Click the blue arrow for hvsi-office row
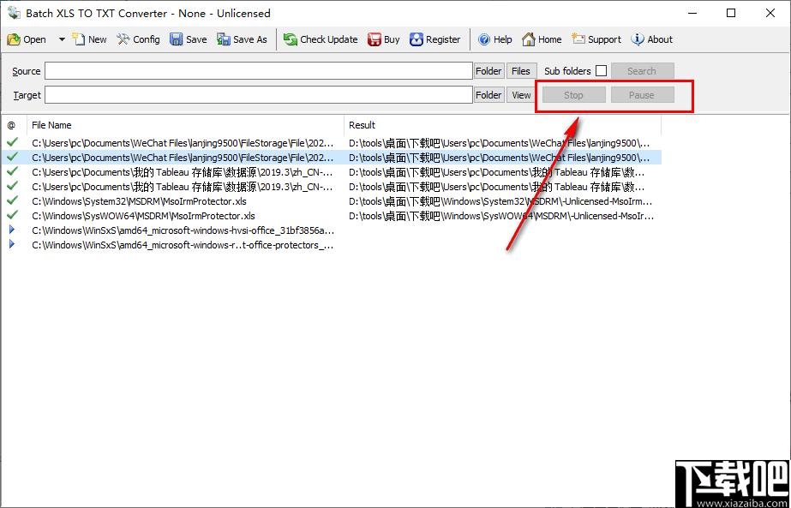 tap(12, 230)
